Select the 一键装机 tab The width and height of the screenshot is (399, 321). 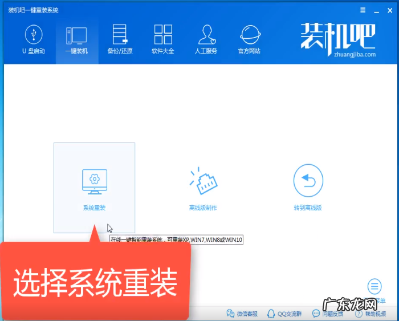76,40
